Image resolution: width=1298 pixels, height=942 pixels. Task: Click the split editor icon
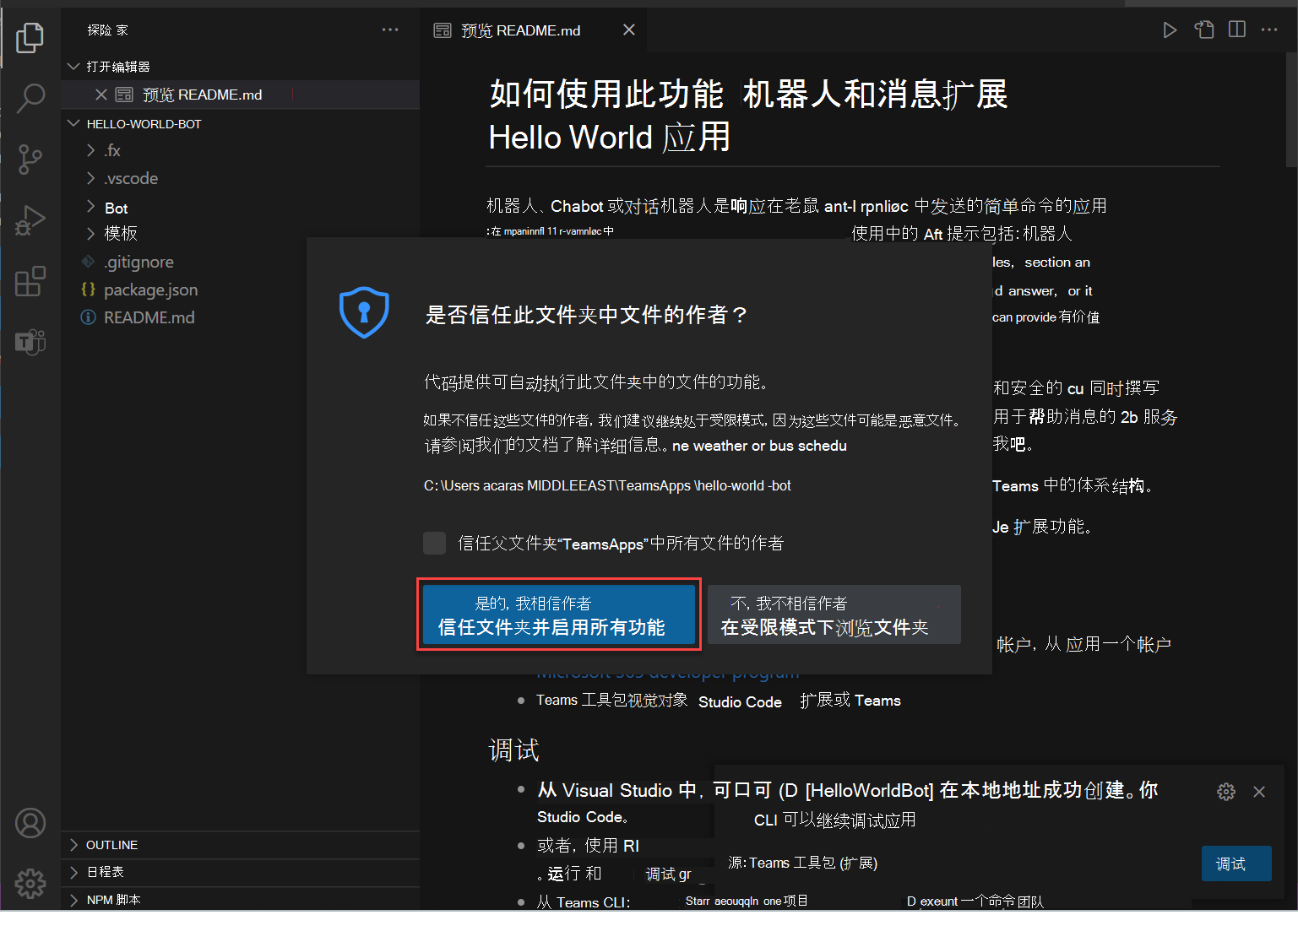1236,30
